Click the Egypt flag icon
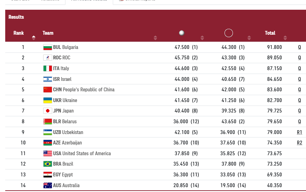This screenshot has height=192, width=306. point(48,175)
